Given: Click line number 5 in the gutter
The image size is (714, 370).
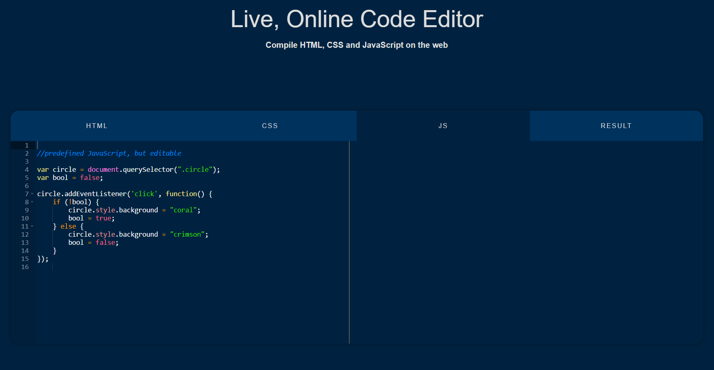Looking at the screenshot, I should click(26, 178).
